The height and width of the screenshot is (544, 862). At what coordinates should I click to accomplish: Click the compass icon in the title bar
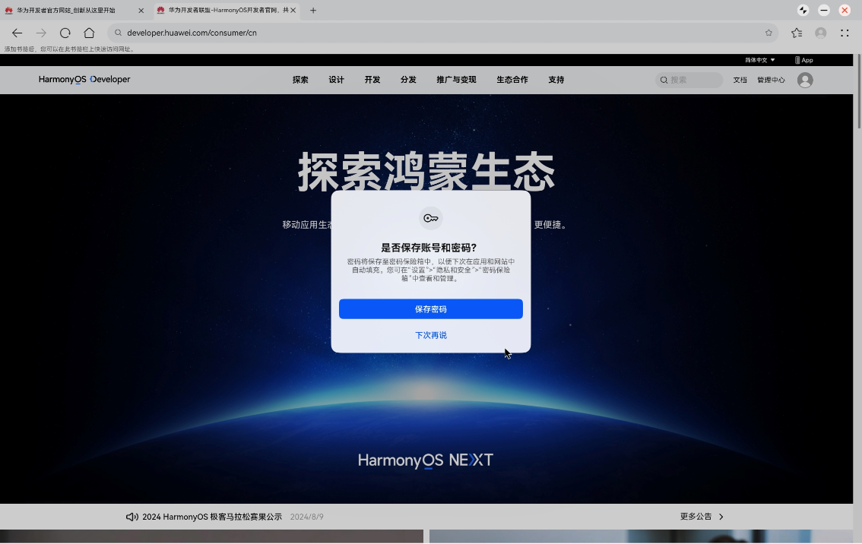tap(803, 10)
